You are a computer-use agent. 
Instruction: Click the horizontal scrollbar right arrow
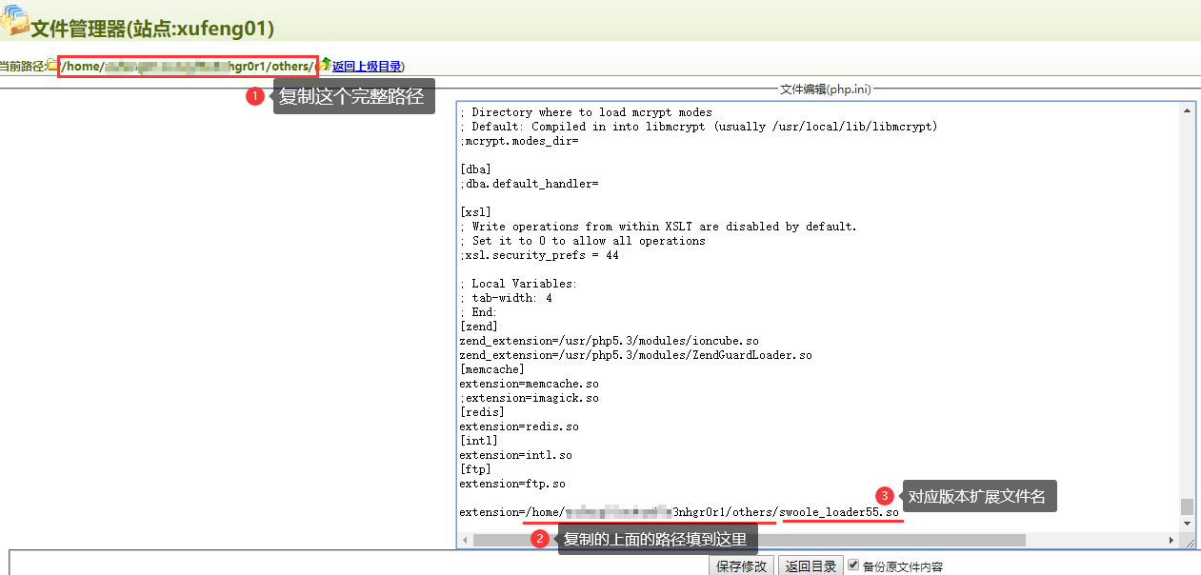1172,540
